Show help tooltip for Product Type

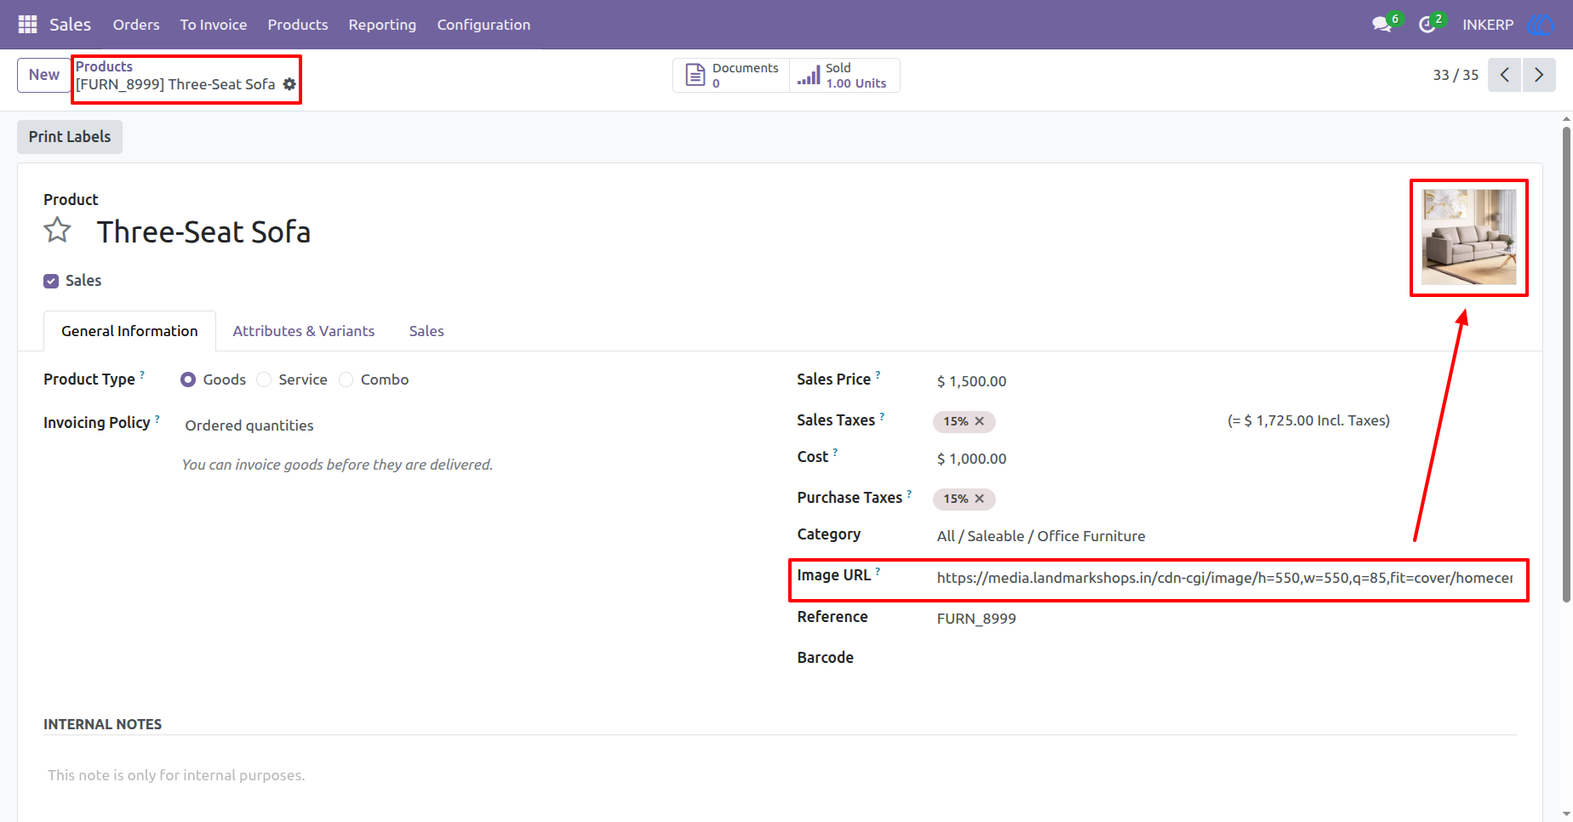(x=142, y=374)
